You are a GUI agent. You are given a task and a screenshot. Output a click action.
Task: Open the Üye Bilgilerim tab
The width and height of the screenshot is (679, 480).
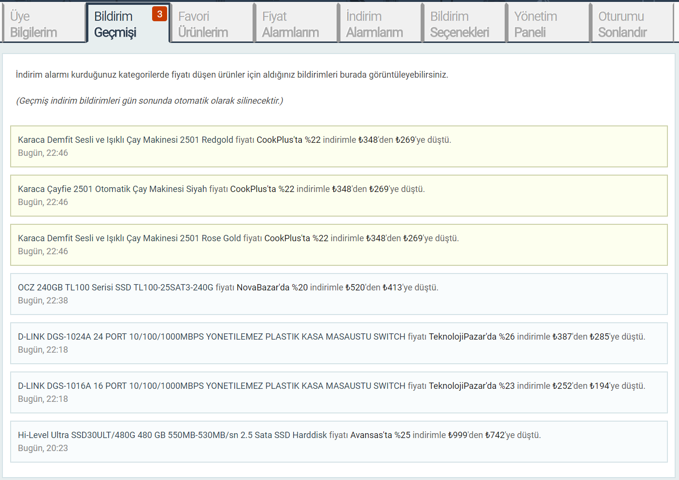44,24
